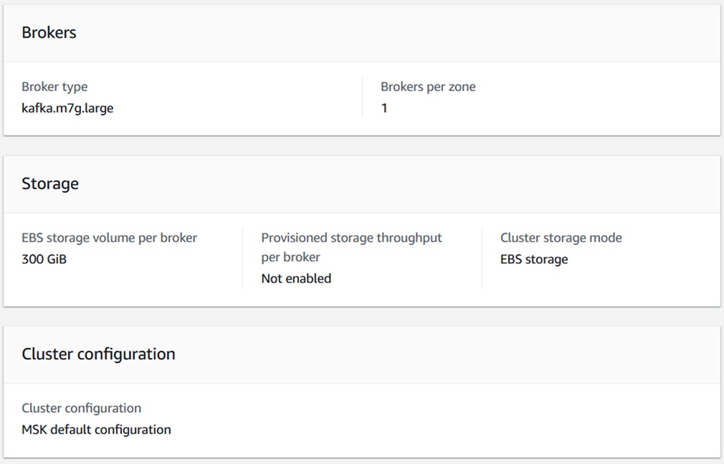Click the Provisioned storage throughput per broker label

pyautogui.click(x=351, y=247)
